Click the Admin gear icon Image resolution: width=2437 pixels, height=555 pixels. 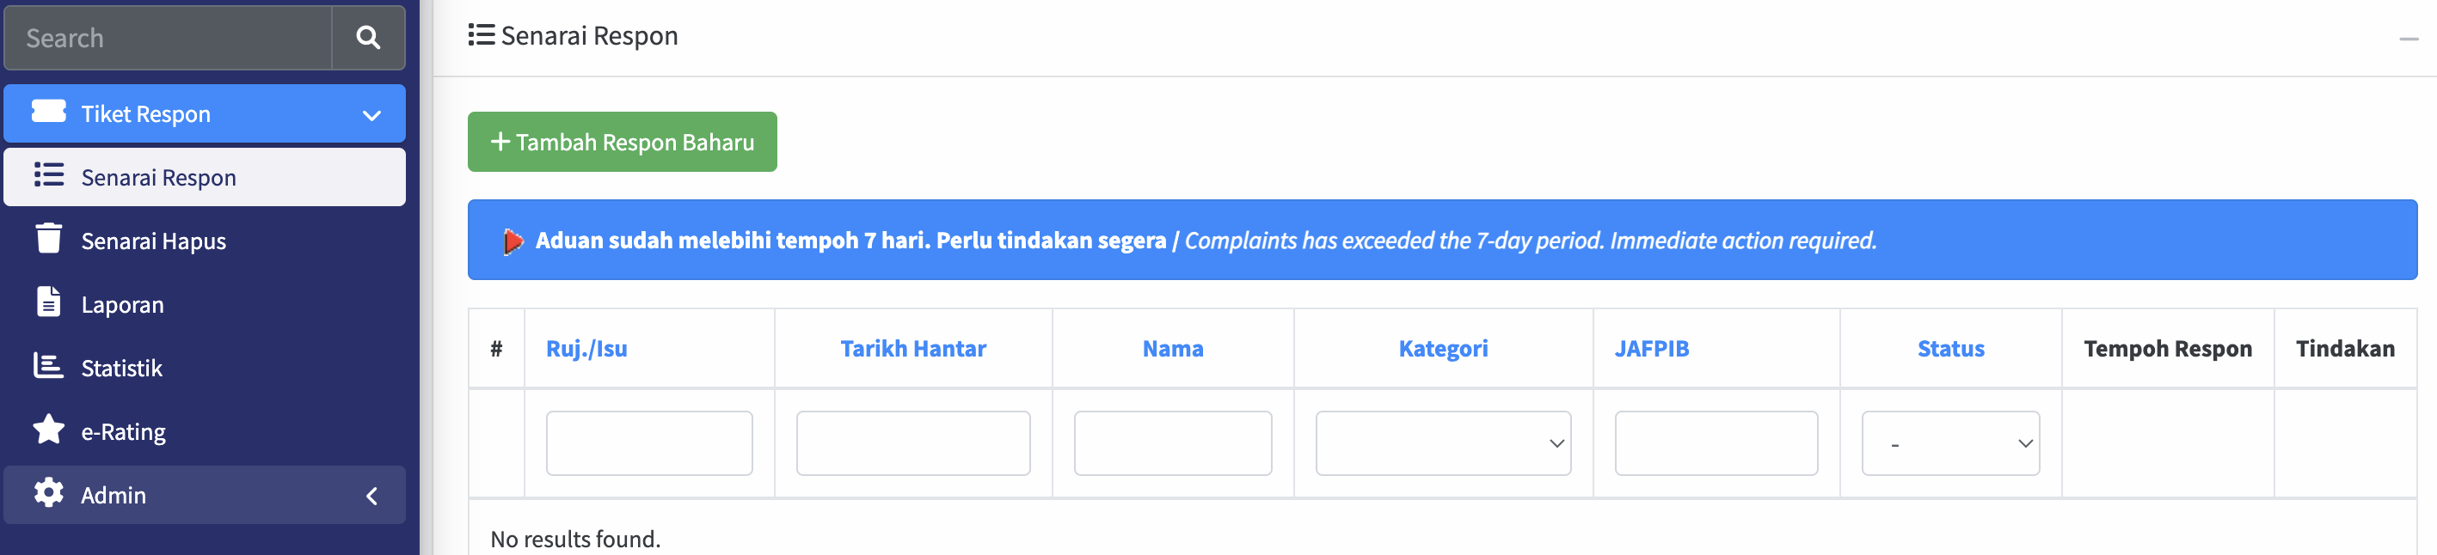pyautogui.click(x=48, y=492)
